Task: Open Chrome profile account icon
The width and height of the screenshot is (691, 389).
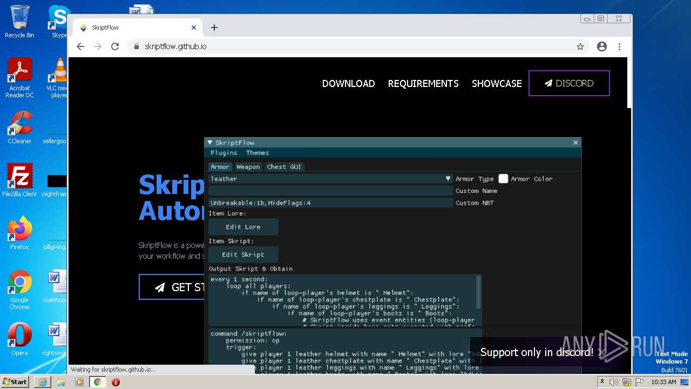Action: [x=602, y=46]
